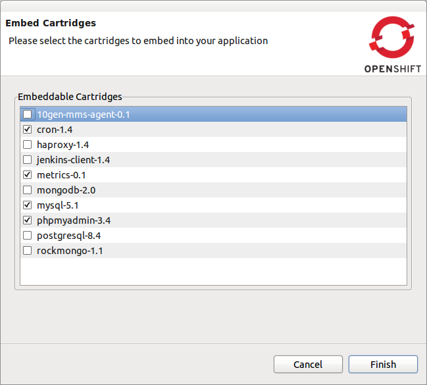Check the postgresql-8.4 cartridge box
This screenshot has height=385, width=427.
tap(27, 236)
